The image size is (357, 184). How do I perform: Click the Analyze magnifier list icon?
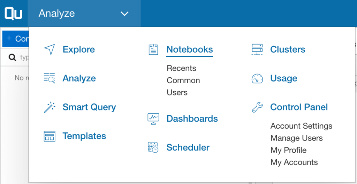pos(50,78)
